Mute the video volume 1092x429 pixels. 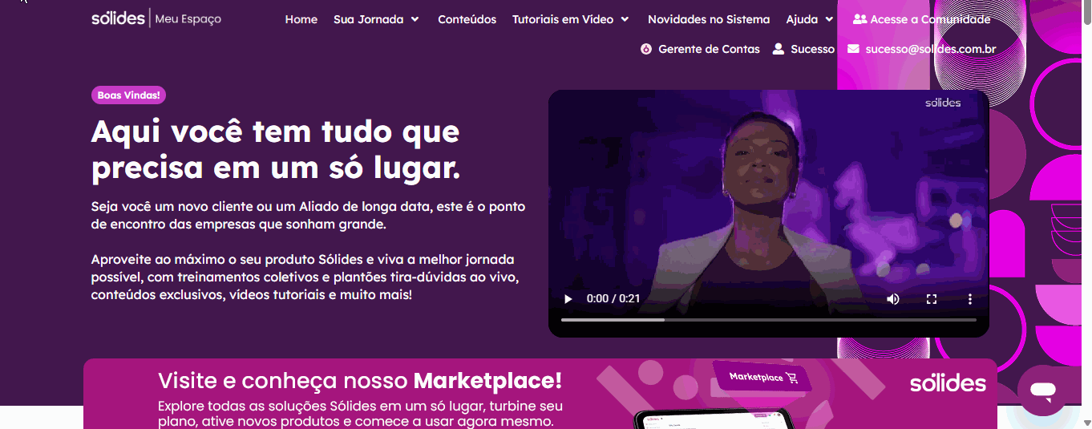pyautogui.click(x=892, y=299)
